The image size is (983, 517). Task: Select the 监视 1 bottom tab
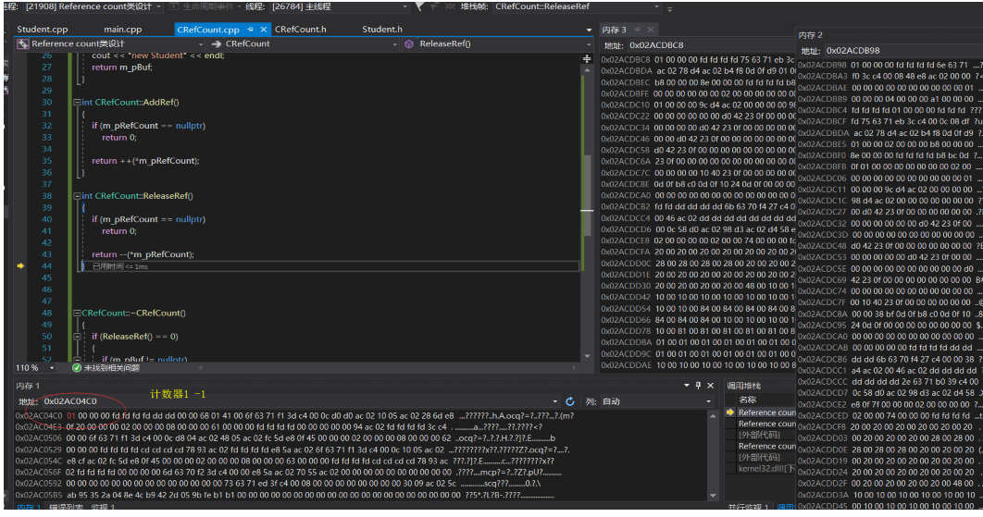[x=103, y=506]
